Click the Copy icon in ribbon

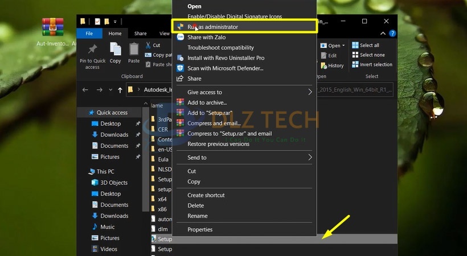115,49
